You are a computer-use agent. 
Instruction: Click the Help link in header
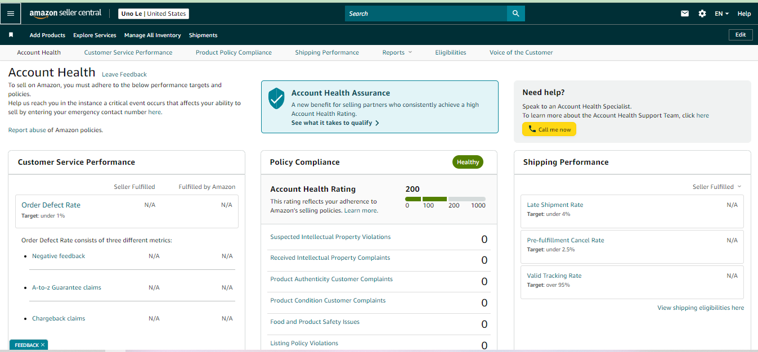pyautogui.click(x=744, y=13)
